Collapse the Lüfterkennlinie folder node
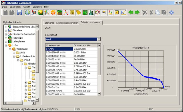The image size is (183, 112). coord(14,57)
